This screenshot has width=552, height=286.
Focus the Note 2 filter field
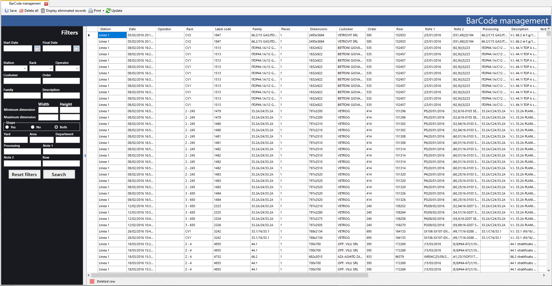22,163
